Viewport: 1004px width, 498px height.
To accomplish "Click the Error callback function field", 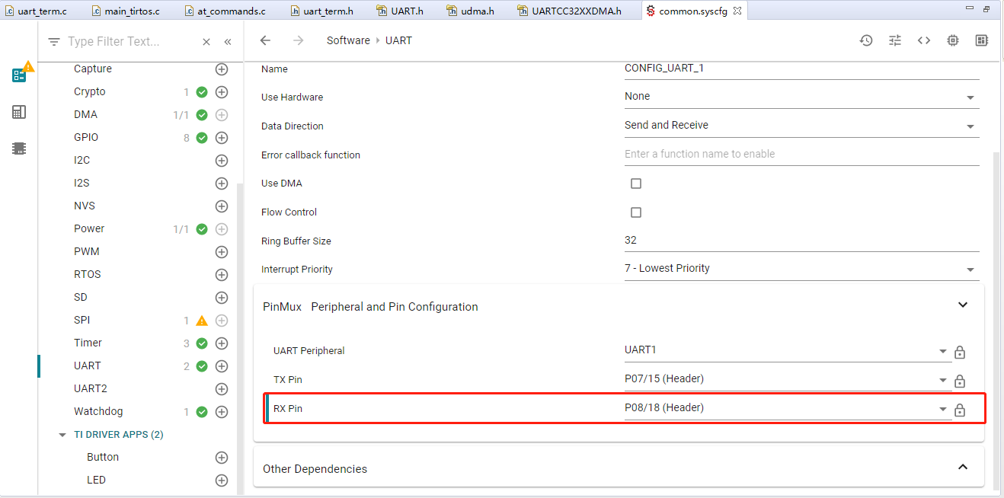I will (x=801, y=154).
